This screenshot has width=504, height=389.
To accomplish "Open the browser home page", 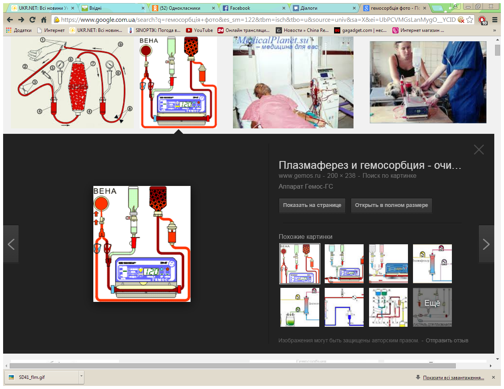I will click(44, 19).
